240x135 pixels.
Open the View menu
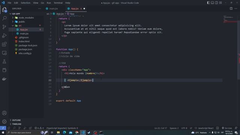click(36, 3)
